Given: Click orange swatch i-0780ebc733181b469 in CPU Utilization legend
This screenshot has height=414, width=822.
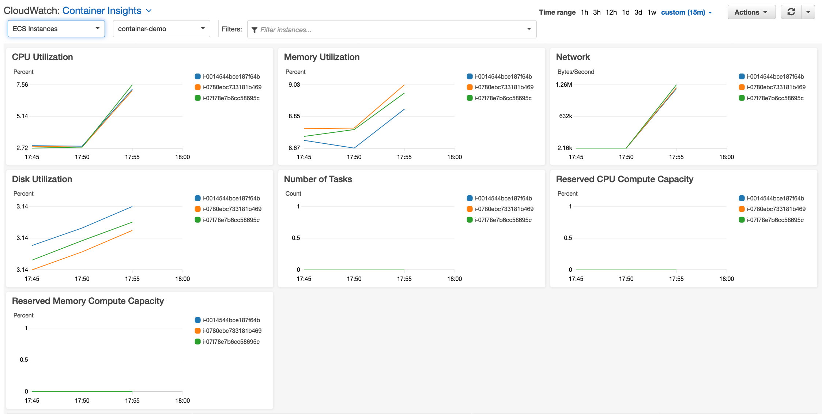Looking at the screenshot, I should (197, 87).
